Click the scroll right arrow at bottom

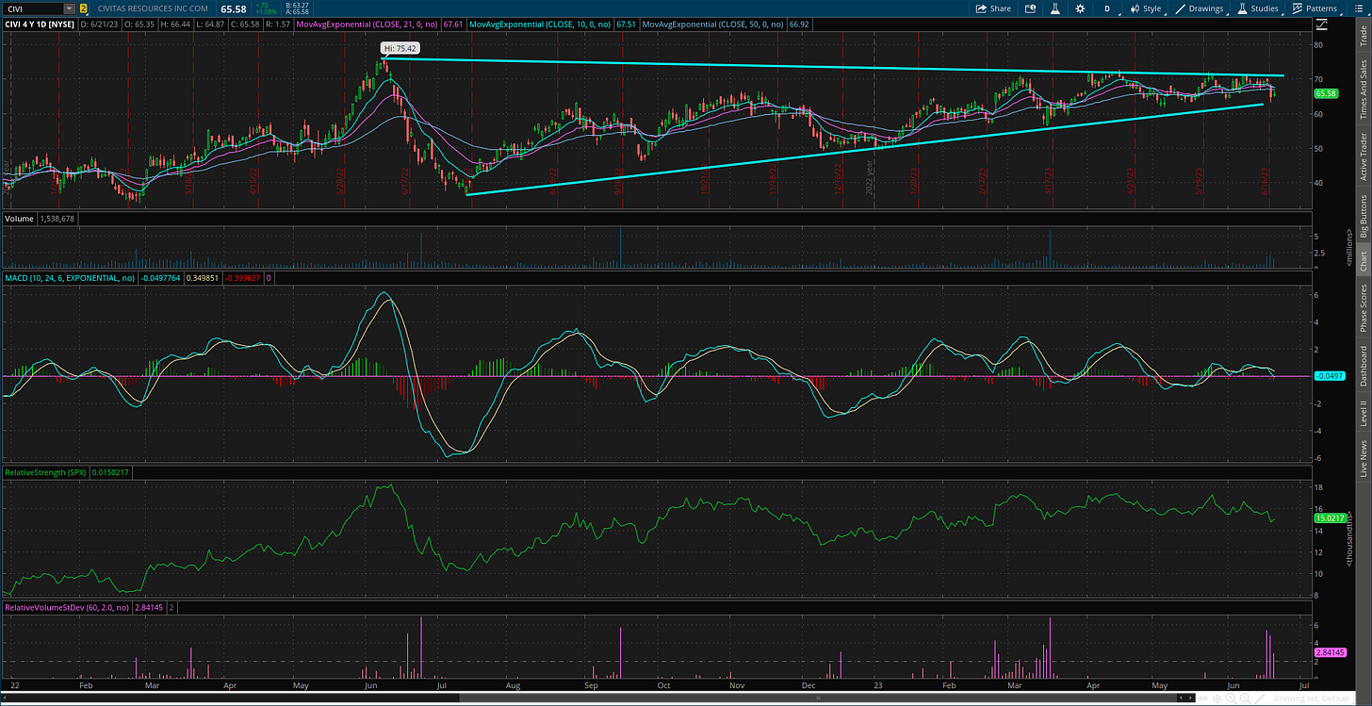(x=1190, y=698)
